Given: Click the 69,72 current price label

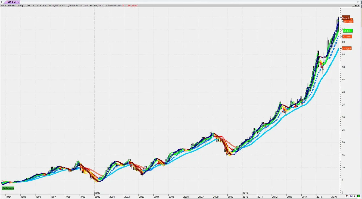Looking at the screenshot, I should (346, 18).
